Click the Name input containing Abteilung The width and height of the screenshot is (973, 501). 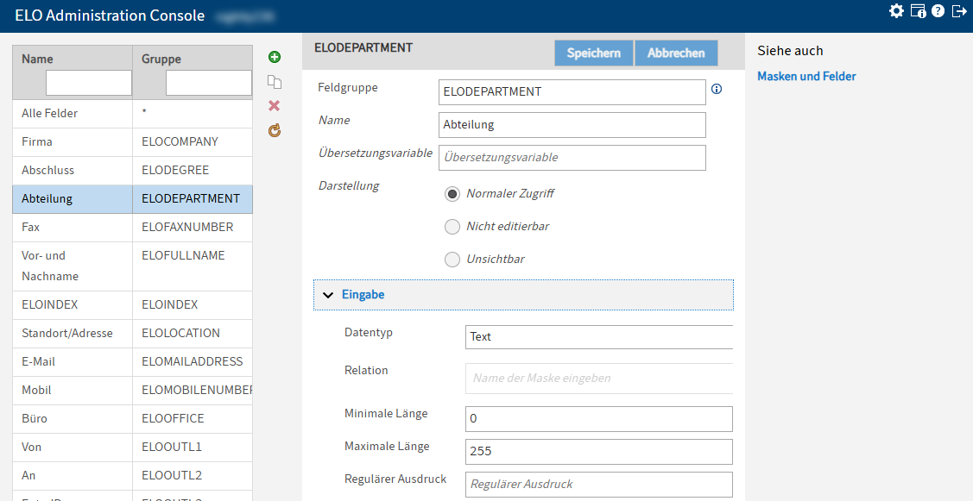(572, 125)
